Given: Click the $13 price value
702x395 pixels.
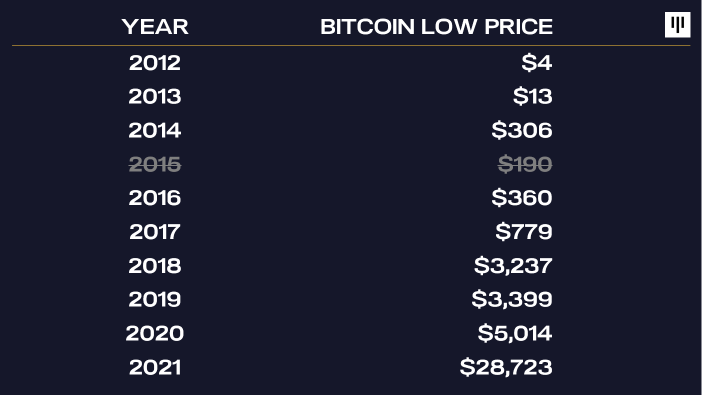Looking at the screenshot, I should pos(533,96).
